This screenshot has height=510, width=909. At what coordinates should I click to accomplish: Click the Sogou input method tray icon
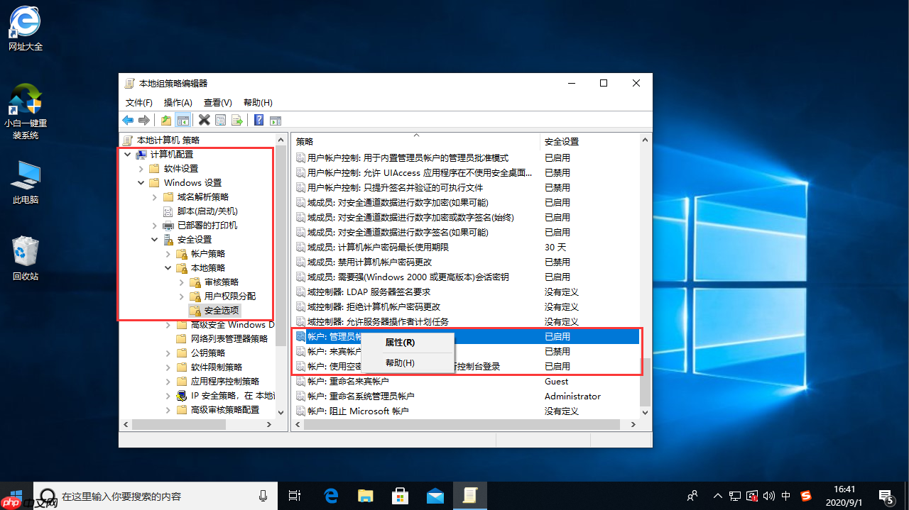click(x=806, y=496)
